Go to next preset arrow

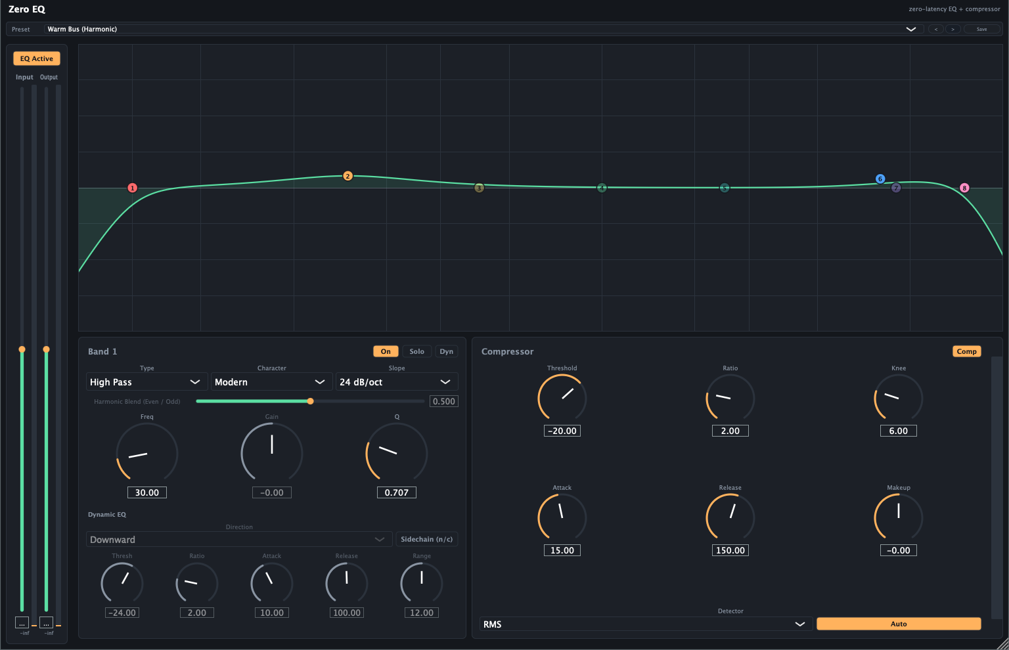tap(953, 29)
